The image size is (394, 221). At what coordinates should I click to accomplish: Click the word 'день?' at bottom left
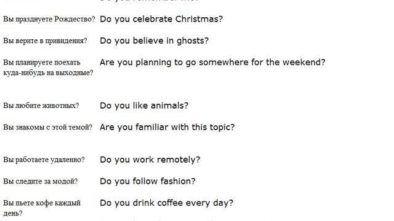[12, 214]
